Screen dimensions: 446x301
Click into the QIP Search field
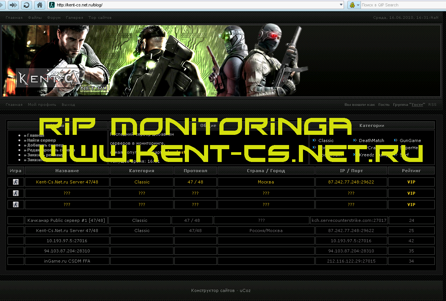point(401,5)
